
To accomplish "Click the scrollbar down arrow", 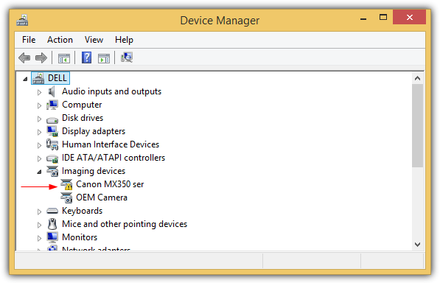I will (x=418, y=245).
